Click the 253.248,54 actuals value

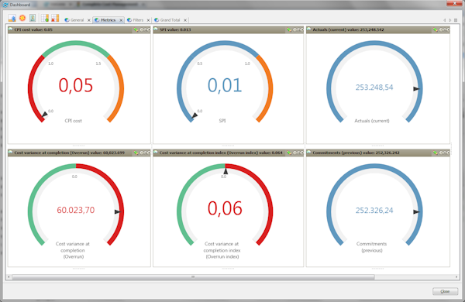point(374,88)
